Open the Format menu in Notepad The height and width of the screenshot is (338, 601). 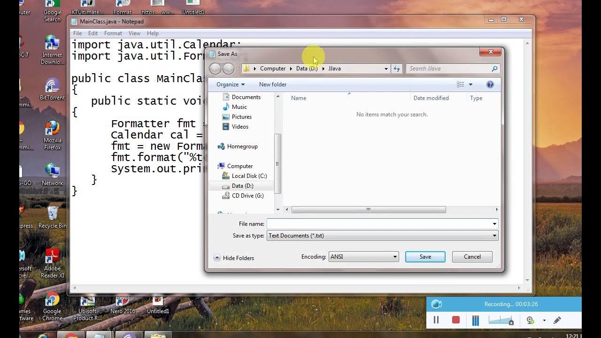click(113, 33)
